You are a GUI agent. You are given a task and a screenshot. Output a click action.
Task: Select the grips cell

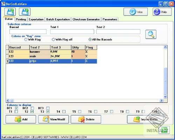tap(40, 61)
